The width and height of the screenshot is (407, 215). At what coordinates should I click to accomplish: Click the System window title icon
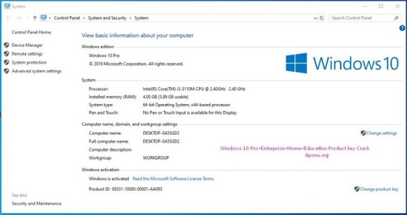7,6
